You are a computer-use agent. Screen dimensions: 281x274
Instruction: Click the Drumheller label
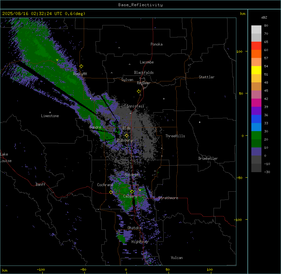tap(208, 158)
